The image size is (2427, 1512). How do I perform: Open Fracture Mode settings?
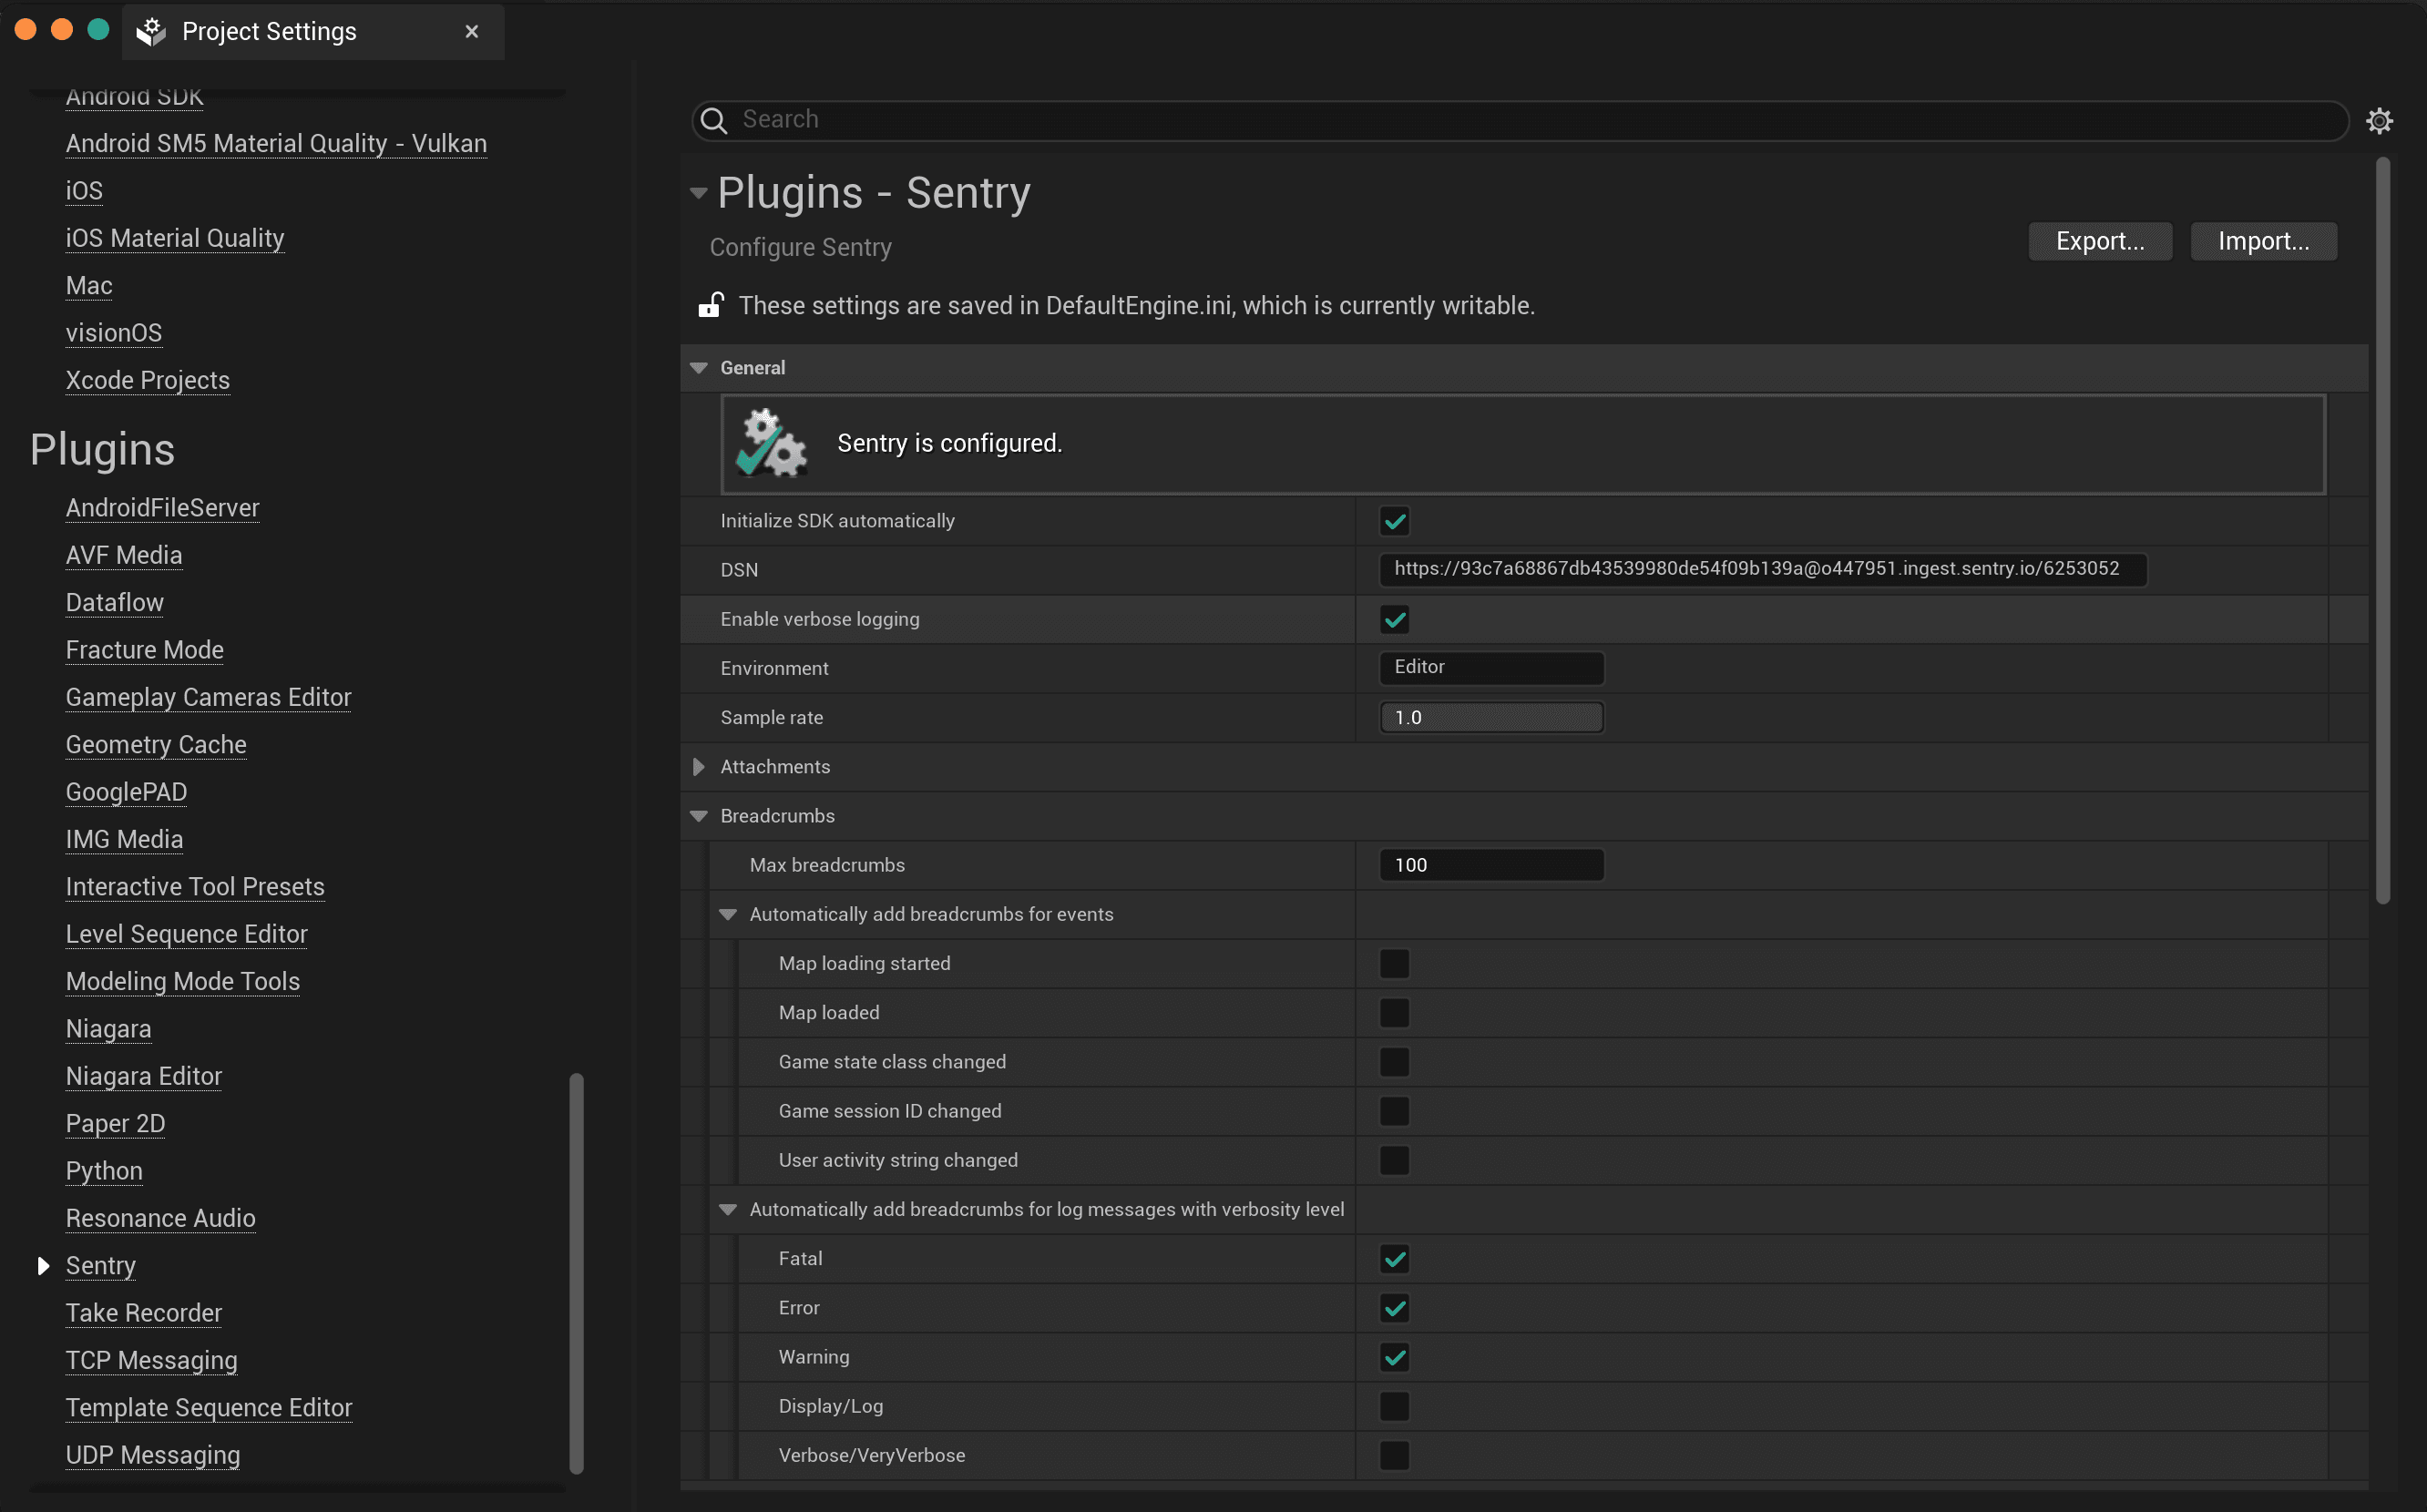point(145,650)
